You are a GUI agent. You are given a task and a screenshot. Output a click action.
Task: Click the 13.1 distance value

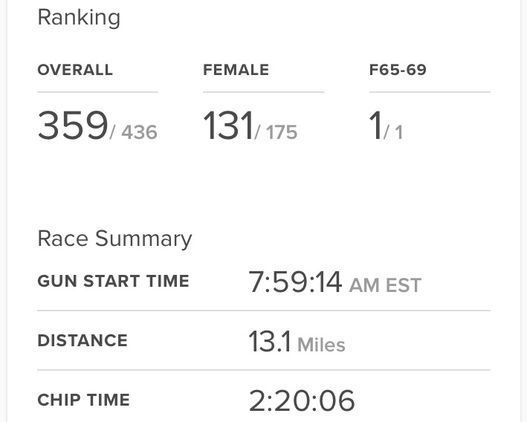click(x=269, y=342)
